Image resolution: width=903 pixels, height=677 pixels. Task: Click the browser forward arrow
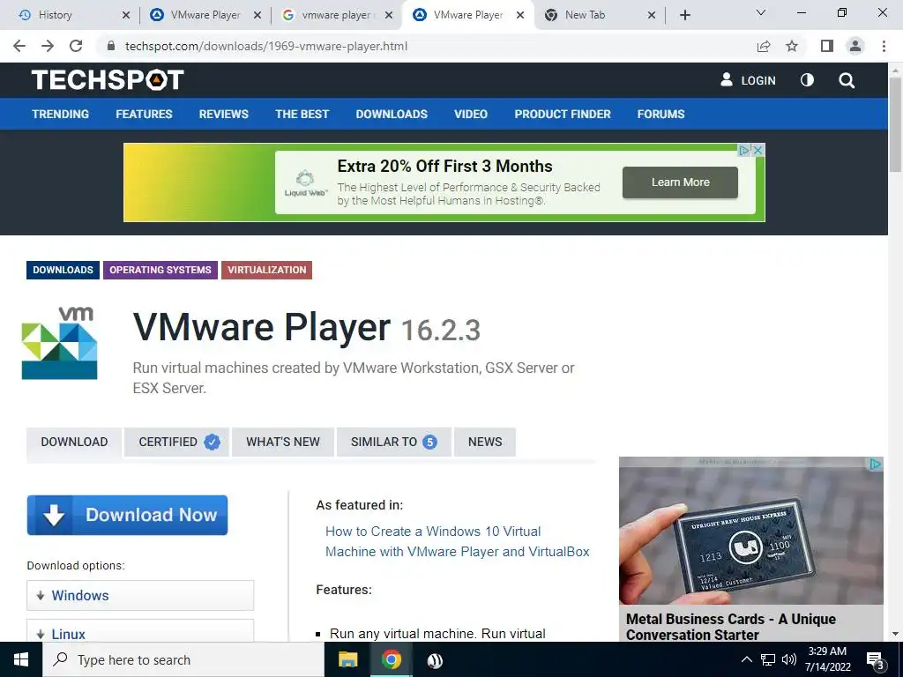click(48, 46)
